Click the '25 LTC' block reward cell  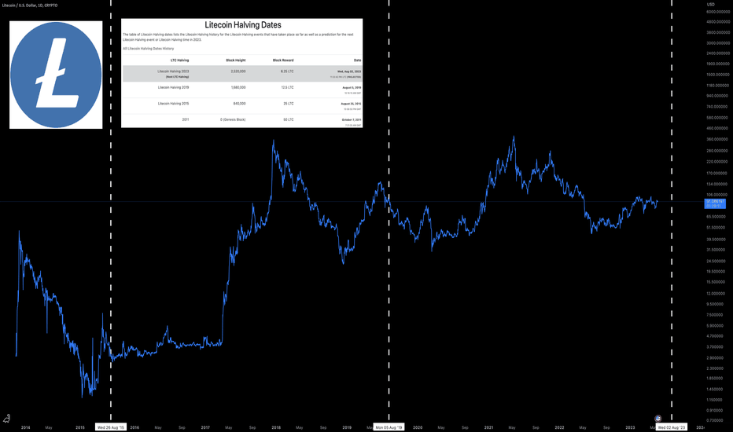point(289,103)
